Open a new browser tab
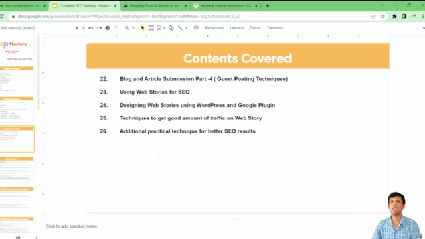The image size is (425, 239). click(267, 6)
